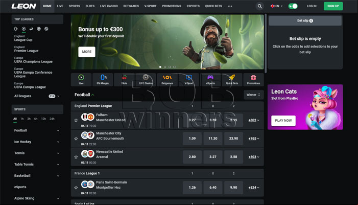Open the EN language dropdown
Viewport: 358px width, 205px height.
(276, 6)
